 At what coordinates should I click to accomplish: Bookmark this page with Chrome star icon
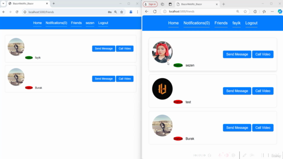point(122,12)
